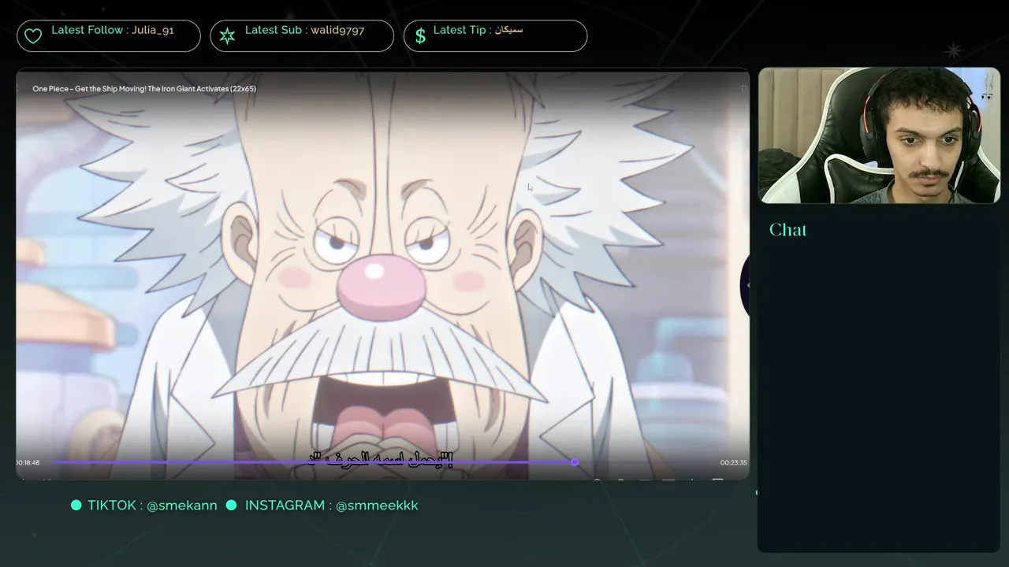Click the Latest Sub : walid9797 label
The height and width of the screenshot is (567, 1009).
coord(304,30)
